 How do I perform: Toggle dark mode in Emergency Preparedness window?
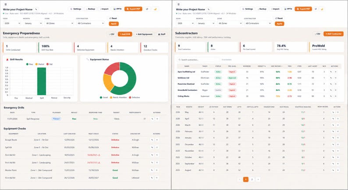tap(155, 9)
